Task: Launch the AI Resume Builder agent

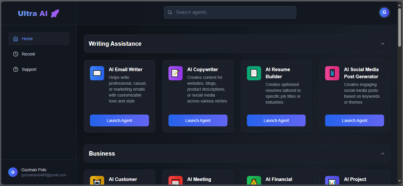Action: 276,120
